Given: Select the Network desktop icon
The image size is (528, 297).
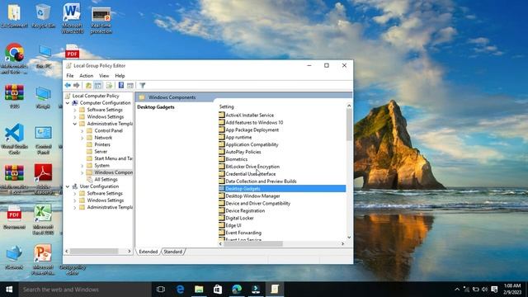Looking at the screenshot, I should coord(14,257).
